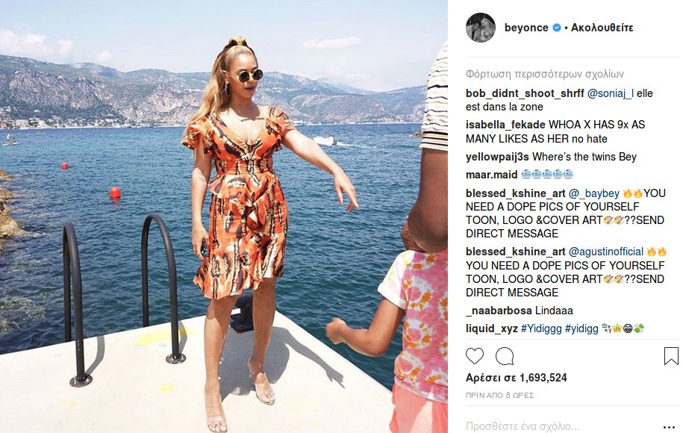Open the three-dots more options menu
Viewport: 683px width, 433px height.
pos(669,427)
